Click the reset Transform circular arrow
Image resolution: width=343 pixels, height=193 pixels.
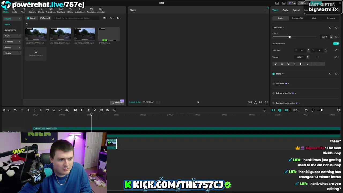click(330, 28)
